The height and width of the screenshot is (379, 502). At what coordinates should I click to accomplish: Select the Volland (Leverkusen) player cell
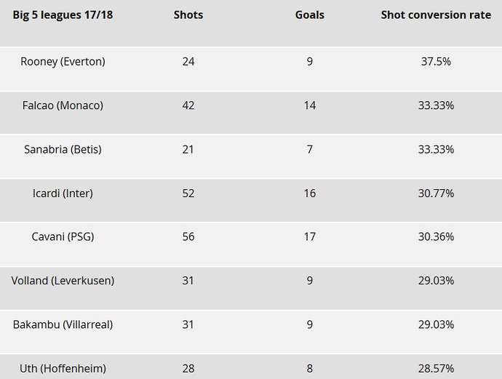click(x=63, y=280)
